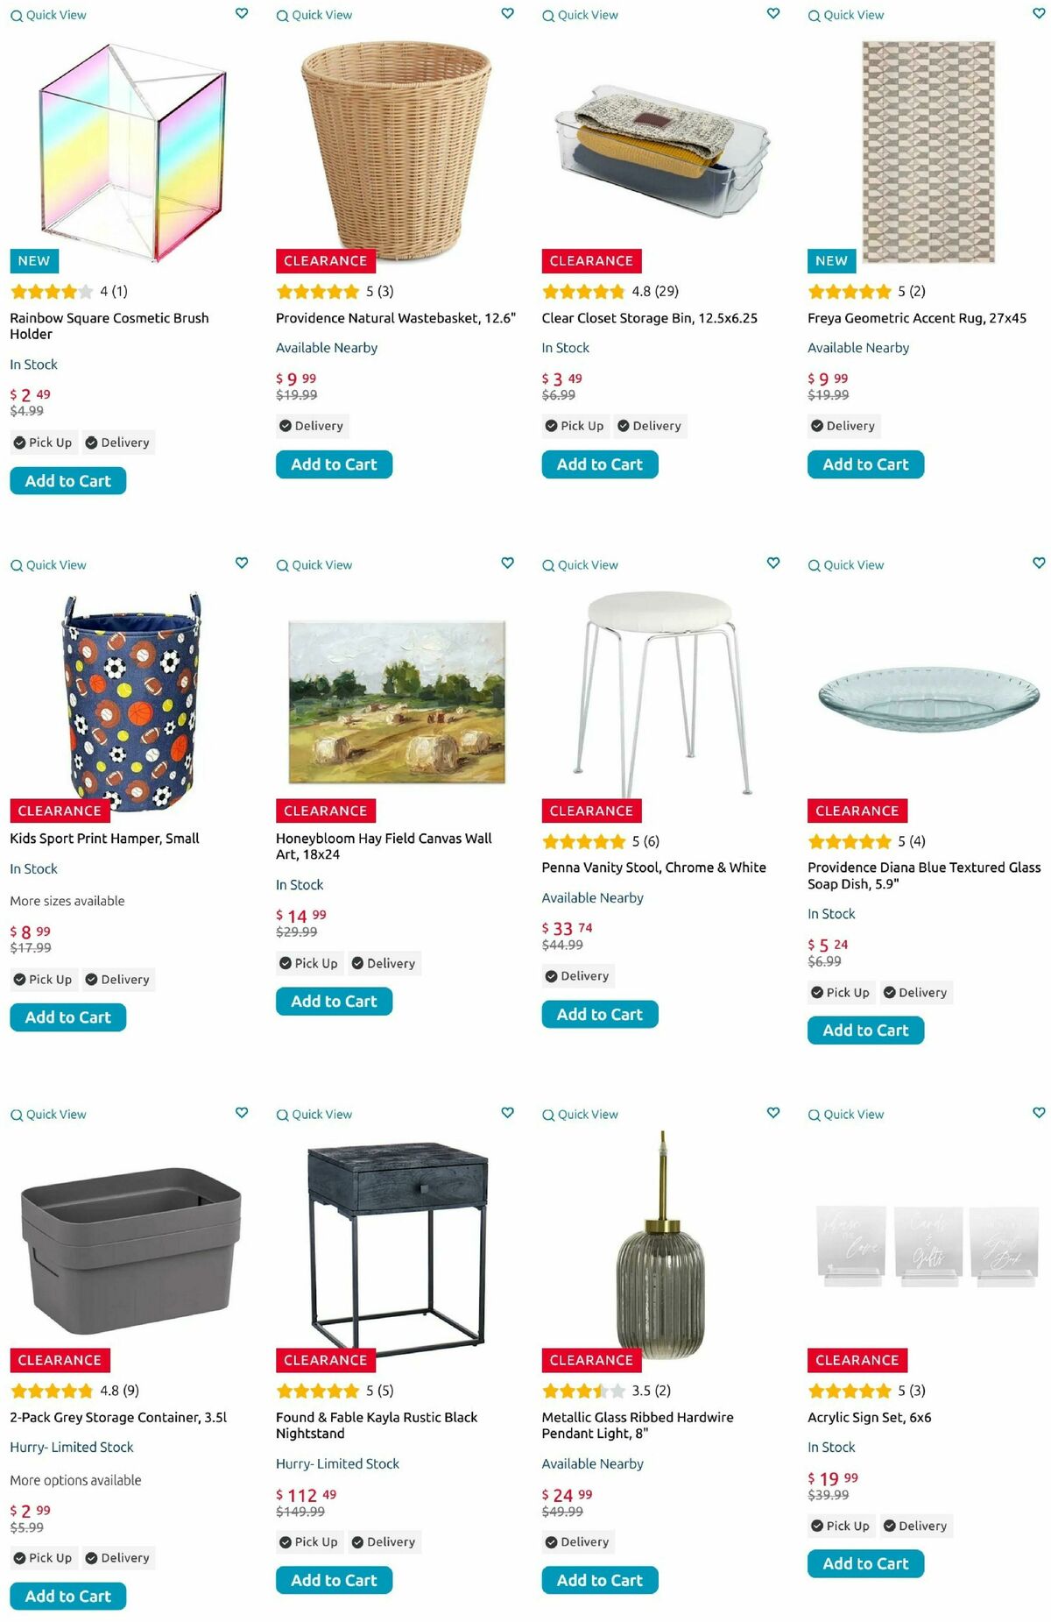Favorite the Penna Vanity Stool
Image resolution: width=1051 pixels, height=1622 pixels.
click(772, 563)
